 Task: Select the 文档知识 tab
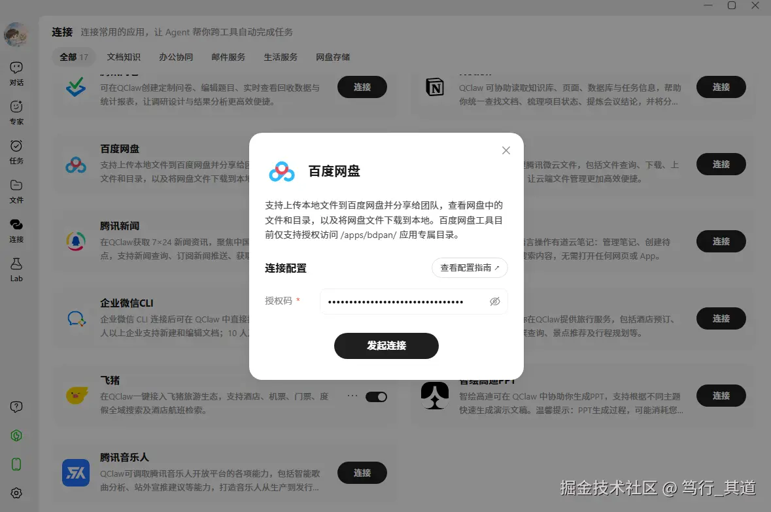[x=124, y=57]
